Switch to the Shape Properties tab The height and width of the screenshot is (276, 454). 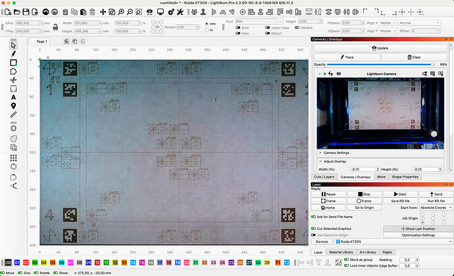click(405, 177)
